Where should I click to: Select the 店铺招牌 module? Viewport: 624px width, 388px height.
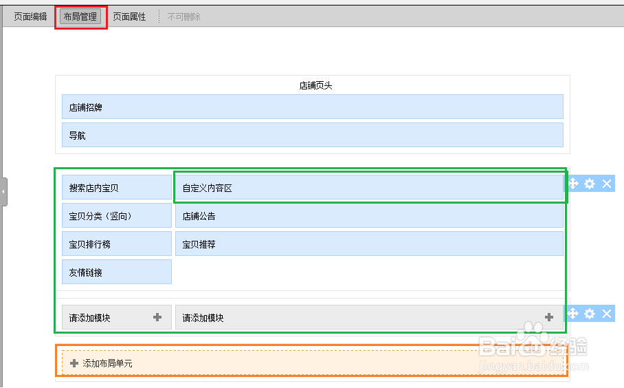point(312,107)
